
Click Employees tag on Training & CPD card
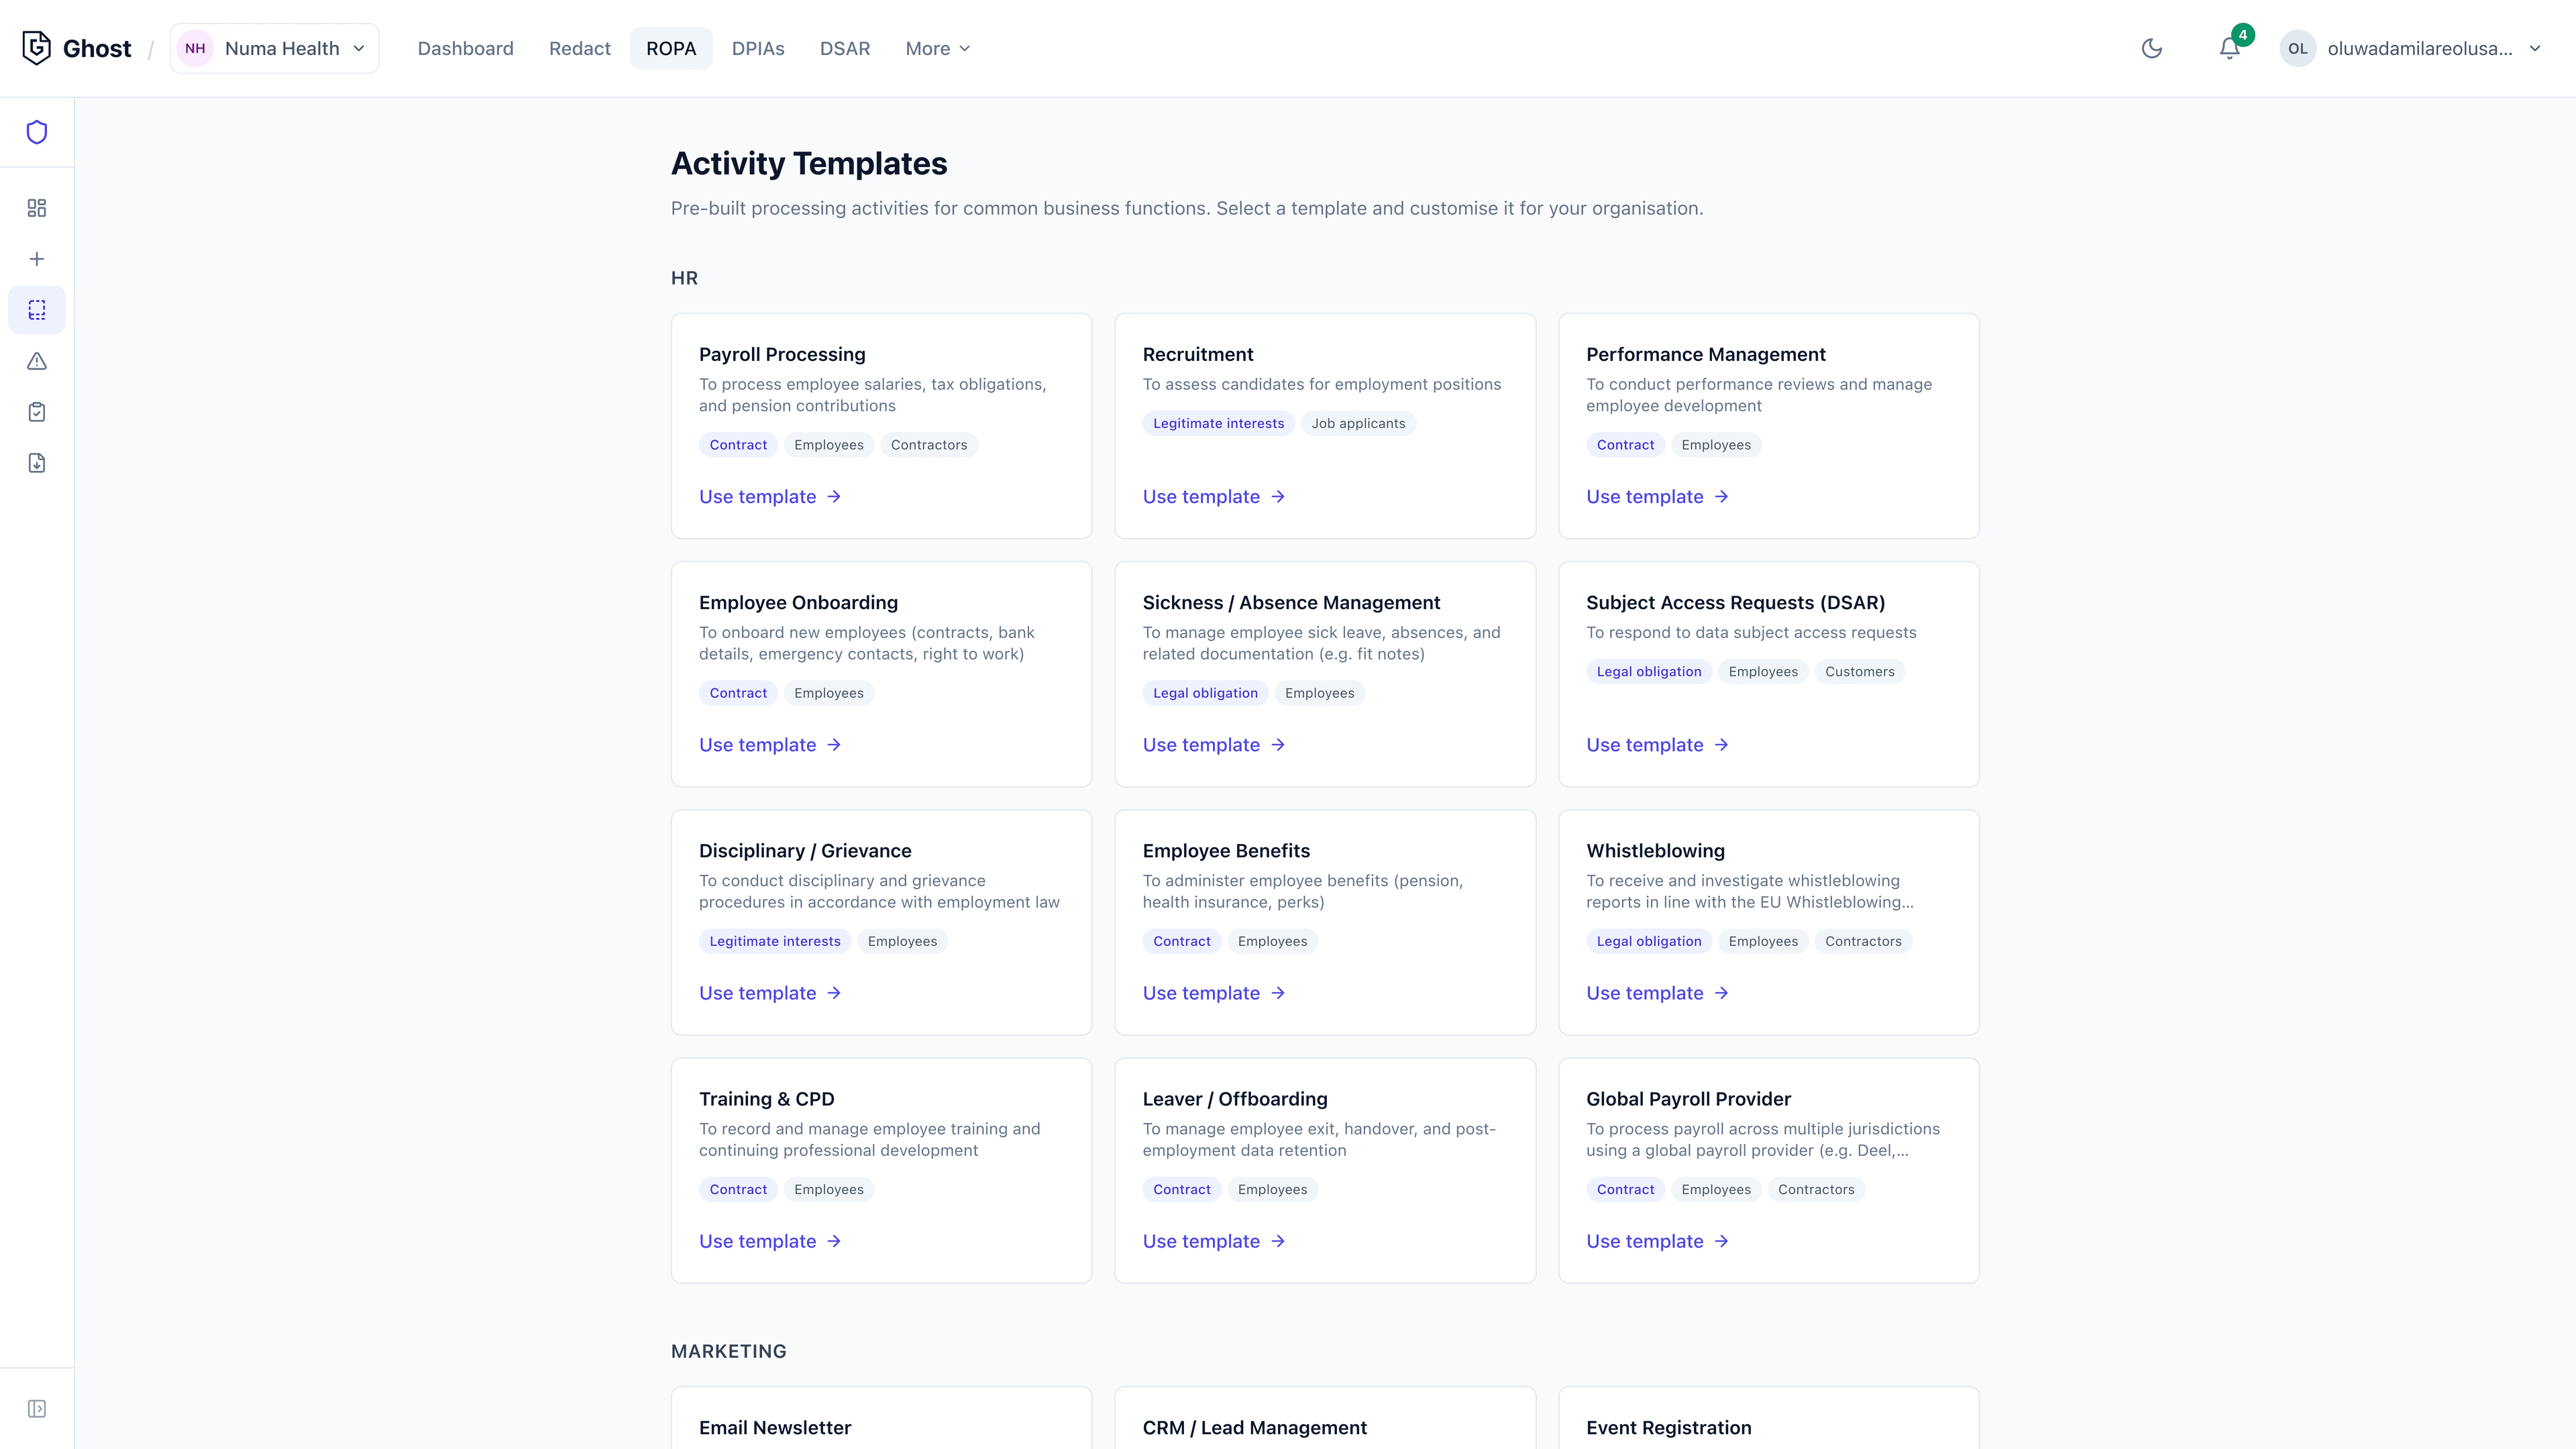click(x=829, y=1189)
